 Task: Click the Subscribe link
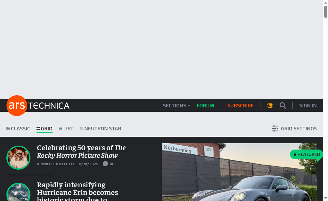click(x=240, y=106)
